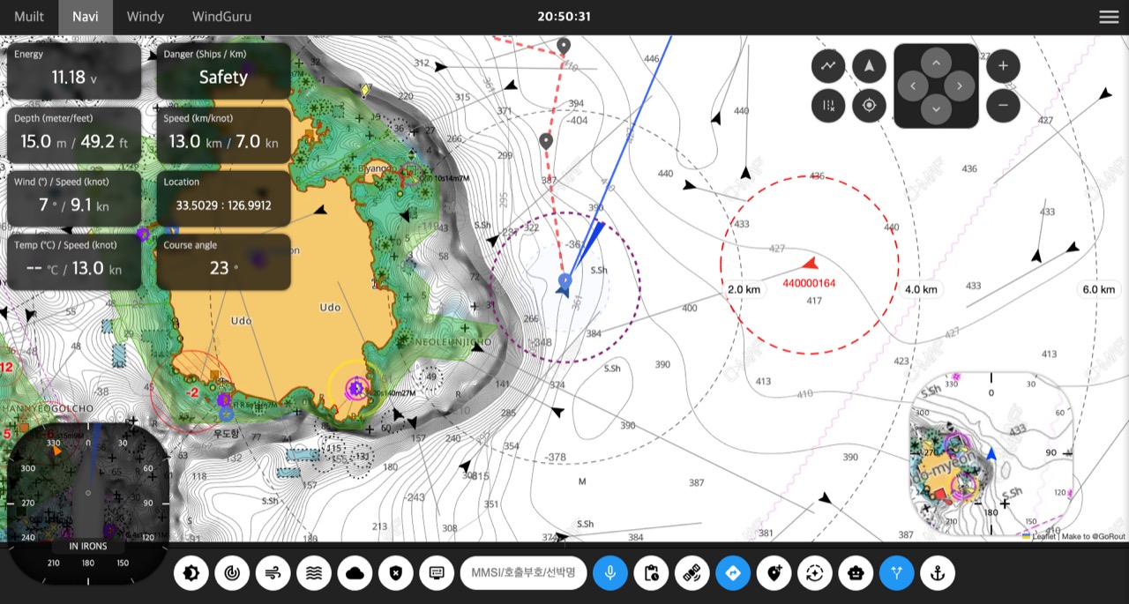Open the hamburger menu
Viewport: 1129px width, 604px height.
[x=1109, y=17]
